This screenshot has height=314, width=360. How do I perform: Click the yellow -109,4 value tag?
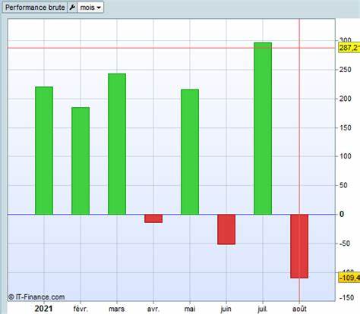[x=349, y=278]
